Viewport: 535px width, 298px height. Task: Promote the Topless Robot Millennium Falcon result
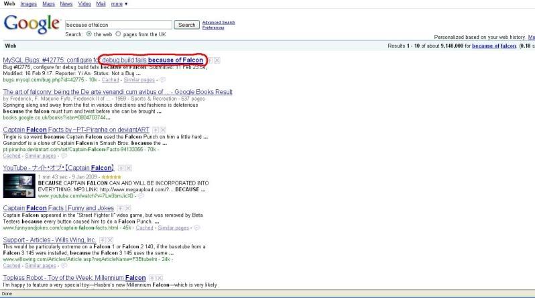152,278
